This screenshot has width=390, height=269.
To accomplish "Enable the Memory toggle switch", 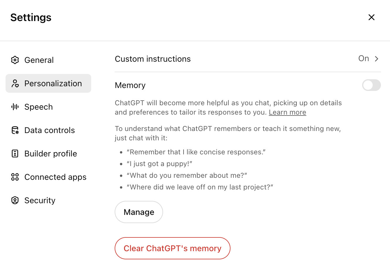I will pos(371,85).
